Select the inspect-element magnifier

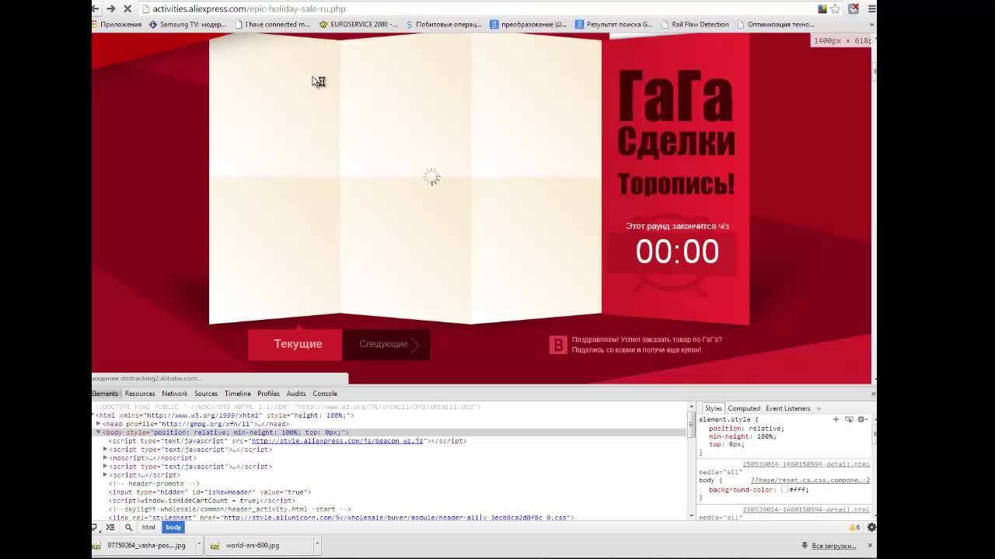coord(128,527)
